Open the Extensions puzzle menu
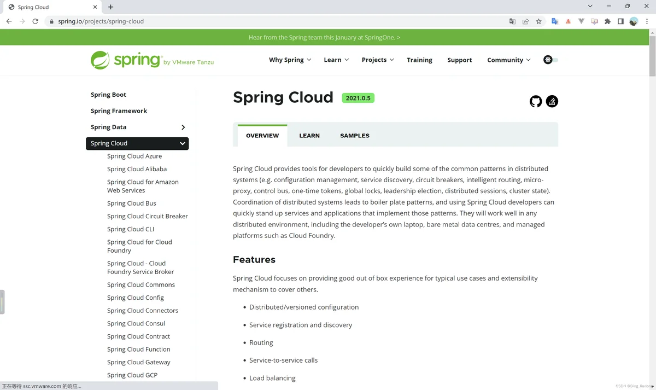 [x=607, y=21]
